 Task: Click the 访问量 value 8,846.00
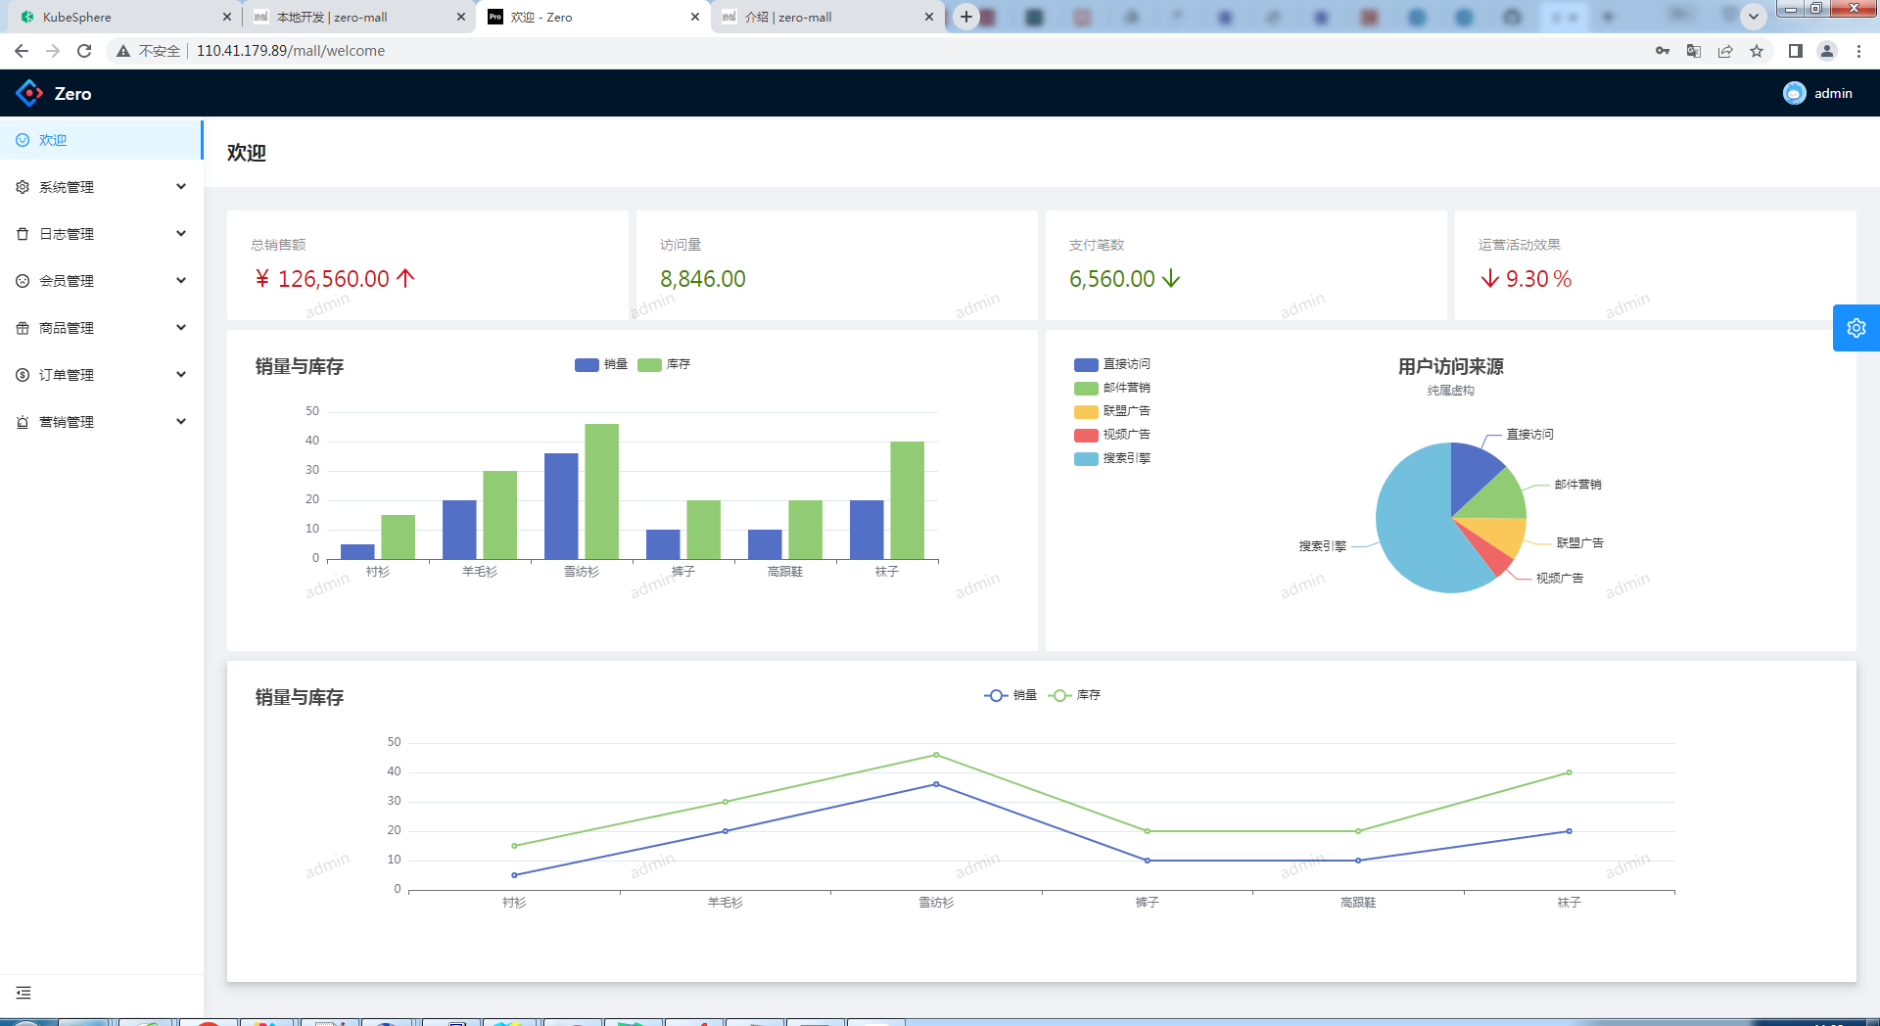pos(703,279)
